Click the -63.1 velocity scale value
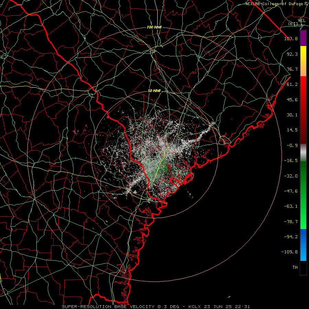309x309 pixels. pos(291,206)
